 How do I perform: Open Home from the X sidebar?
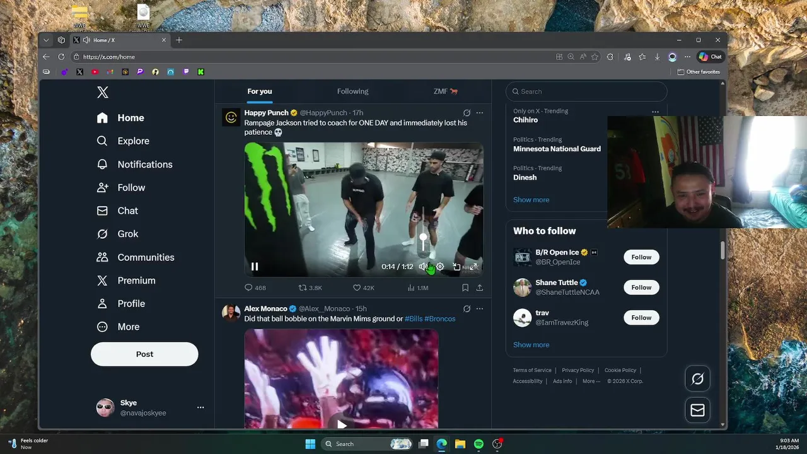pyautogui.click(x=120, y=118)
